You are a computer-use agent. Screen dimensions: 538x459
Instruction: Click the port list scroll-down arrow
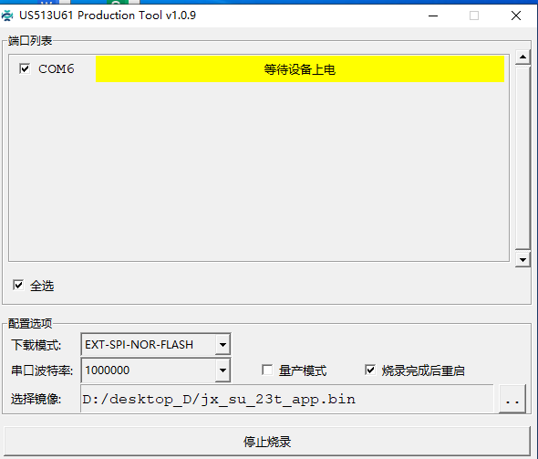522,260
